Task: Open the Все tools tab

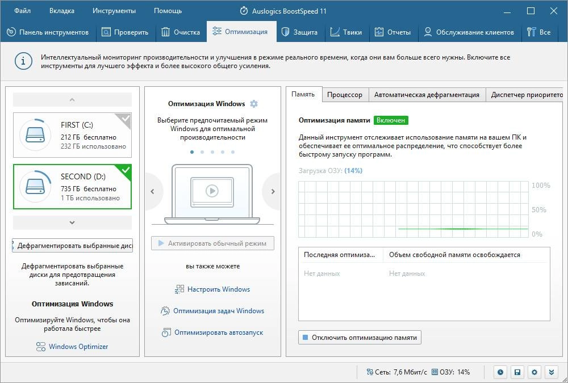Action: (x=539, y=32)
